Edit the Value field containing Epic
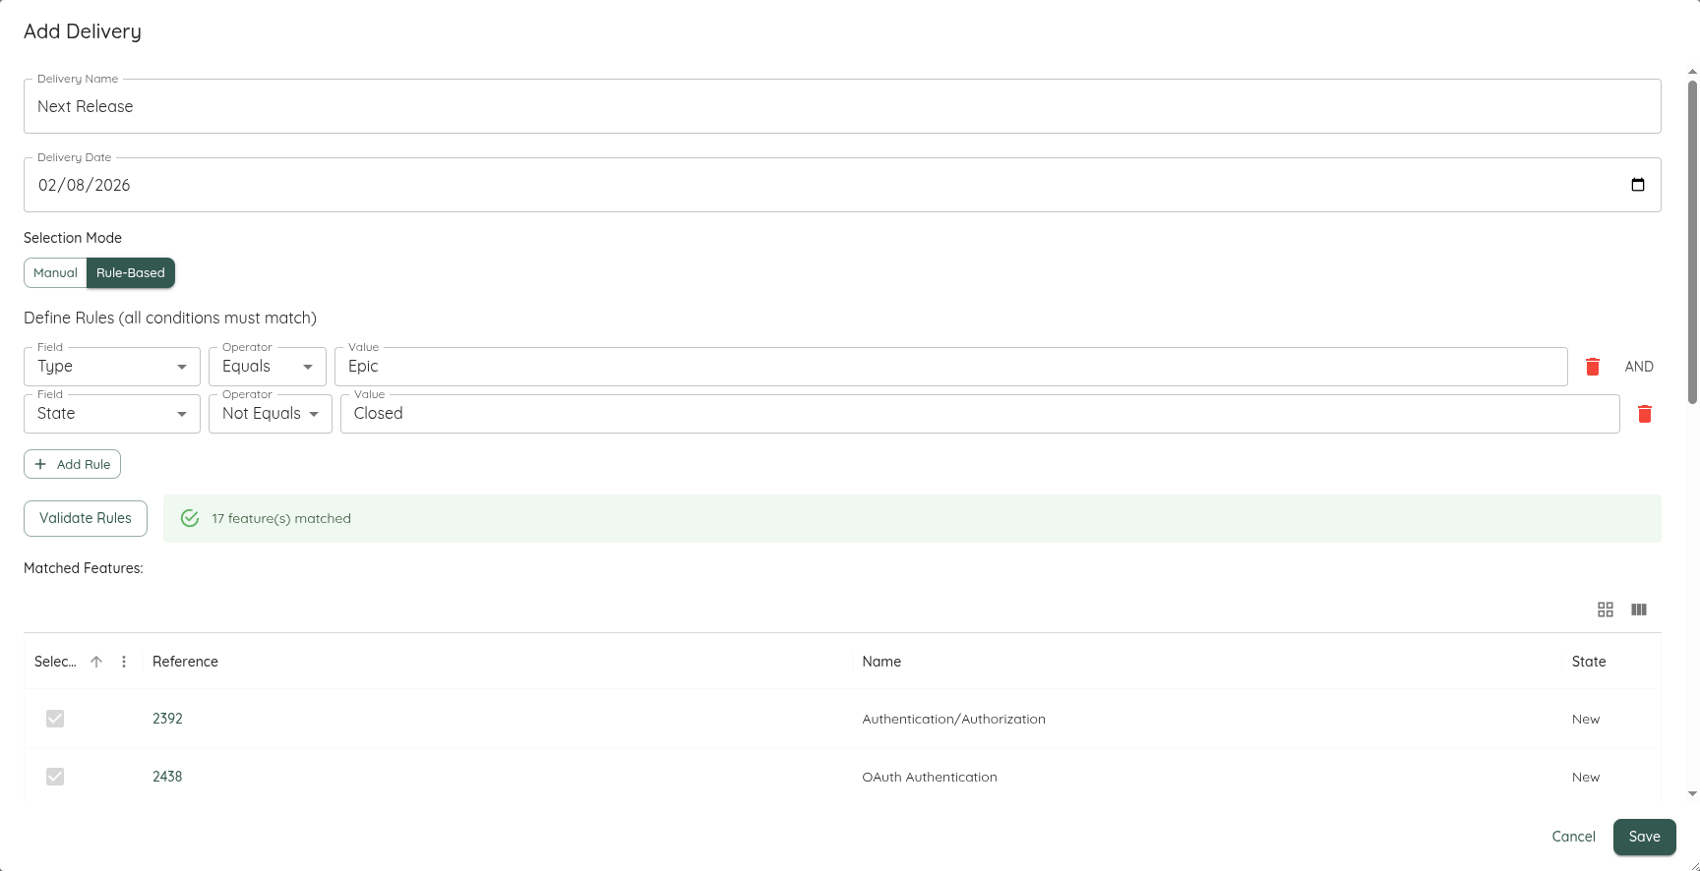The image size is (1700, 871). click(951, 367)
